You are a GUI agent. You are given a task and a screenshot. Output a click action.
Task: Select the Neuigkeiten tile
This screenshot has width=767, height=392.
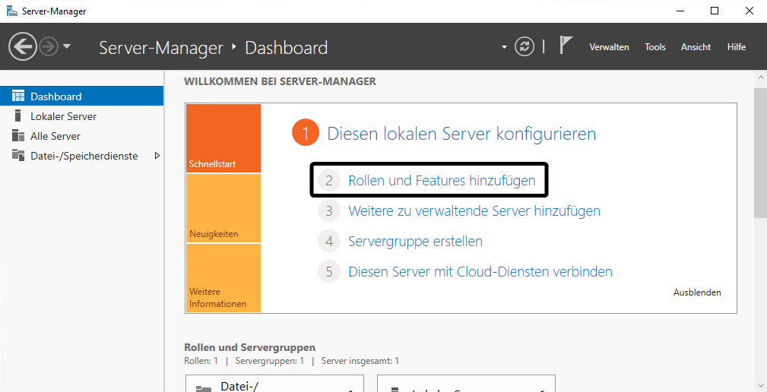click(x=223, y=208)
